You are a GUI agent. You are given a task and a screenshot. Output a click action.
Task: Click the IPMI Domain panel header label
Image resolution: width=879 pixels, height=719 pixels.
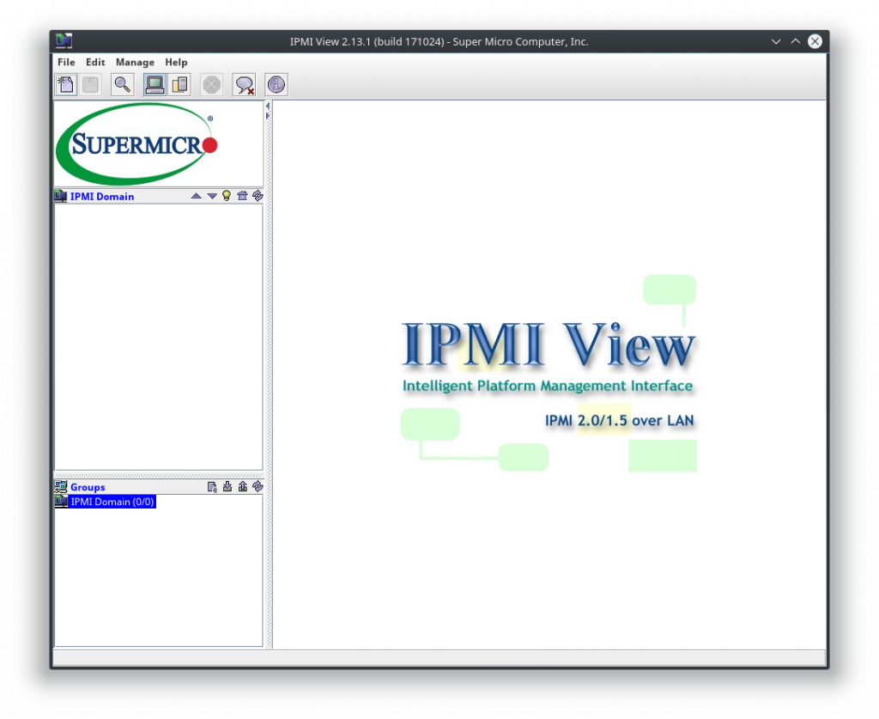(102, 196)
